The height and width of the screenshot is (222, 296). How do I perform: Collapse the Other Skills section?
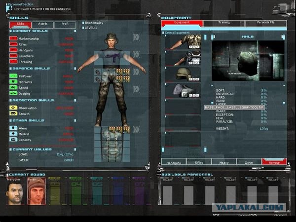[x=75, y=120]
